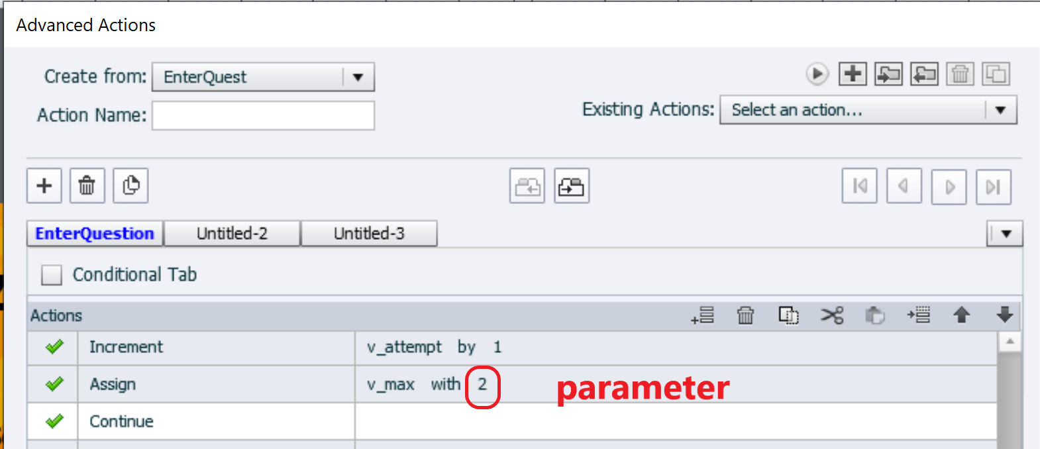The image size is (1040, 449).
Task: Move the action up with arrow icon
Action: coord(962,315)
